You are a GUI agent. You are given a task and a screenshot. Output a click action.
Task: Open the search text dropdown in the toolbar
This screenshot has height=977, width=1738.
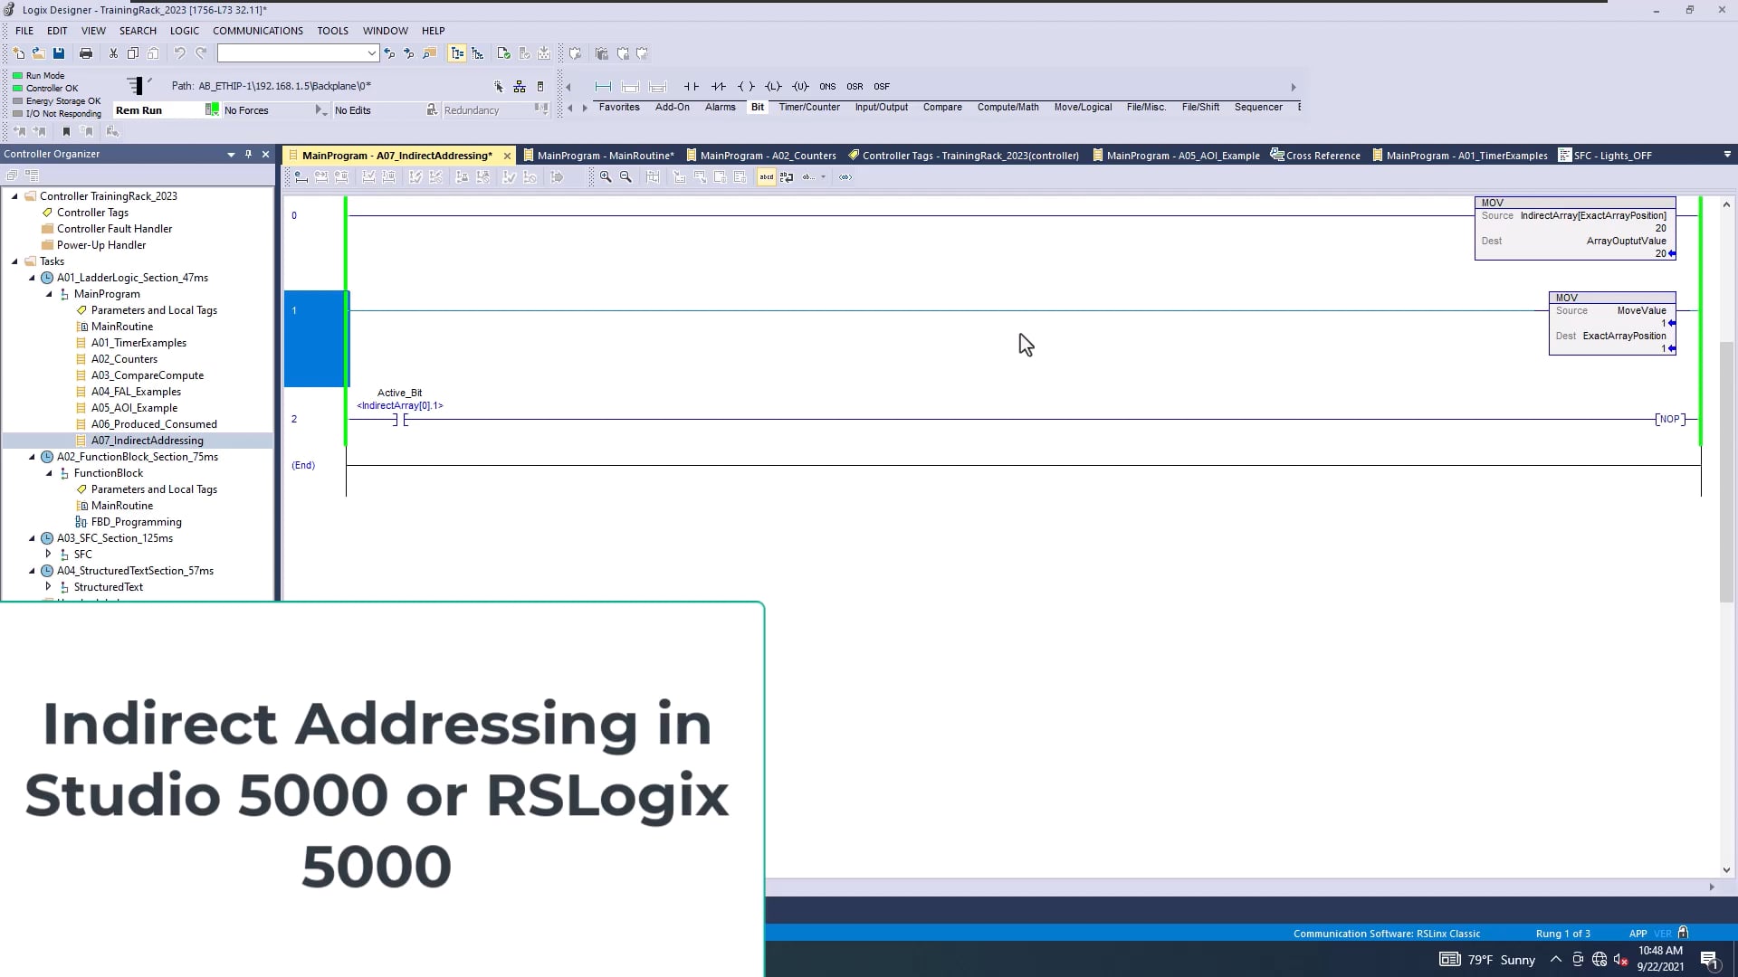pyautogui.click(x=370, y=52)
